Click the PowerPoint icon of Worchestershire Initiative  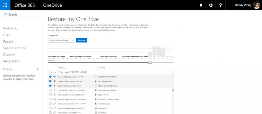click(x=96, y=90)
